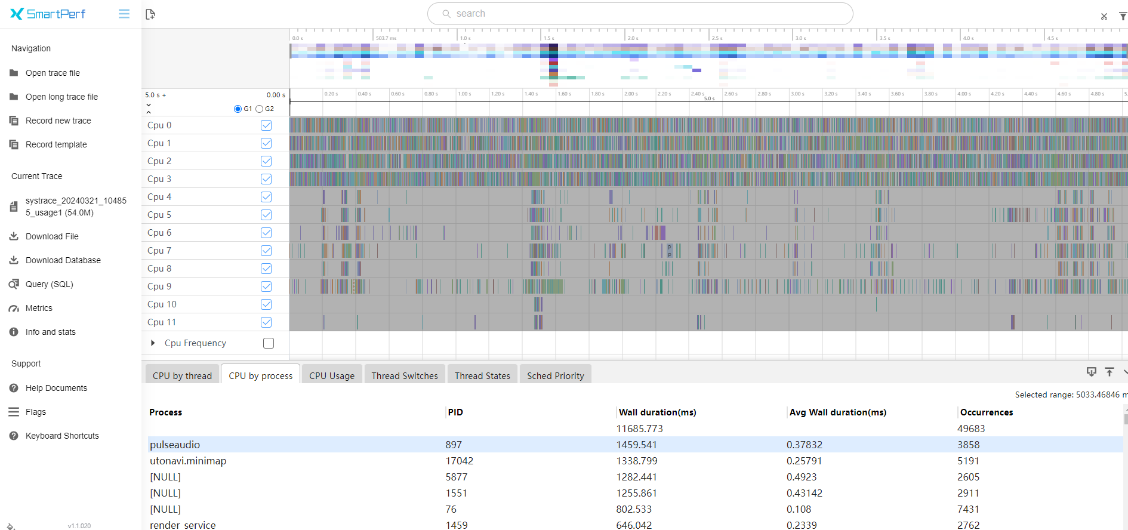Viewport: 1128px width, 530px height.
Task: Sort by the Process column header
Action: point(165,412)
